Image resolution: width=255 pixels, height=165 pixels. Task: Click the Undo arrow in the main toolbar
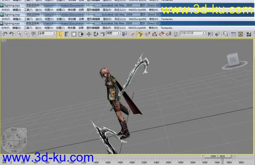click(x=5, y=34)
